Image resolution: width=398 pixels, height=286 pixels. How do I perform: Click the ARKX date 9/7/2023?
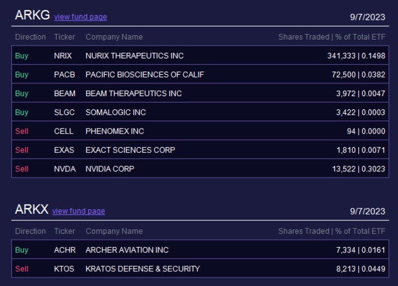point(367,211)
